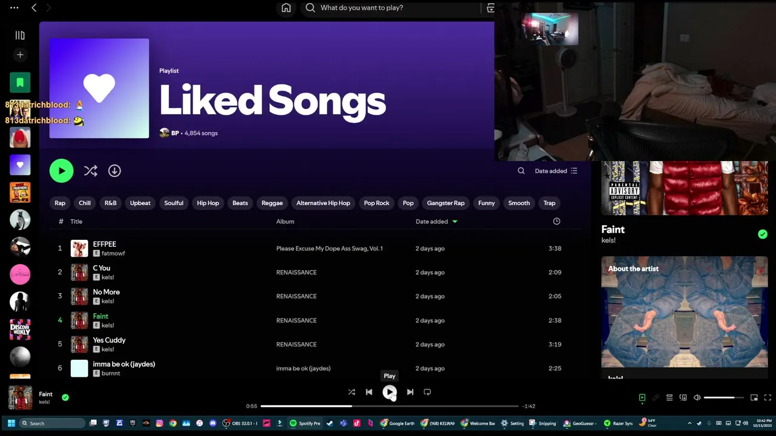The image size is (776, 436).
Task: Open the Queue icon
Action: pos(669,398)
